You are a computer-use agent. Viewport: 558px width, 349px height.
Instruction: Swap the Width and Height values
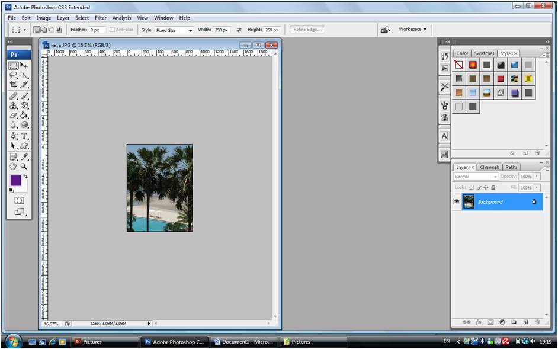pyautogui.click(x=239, y=30)
